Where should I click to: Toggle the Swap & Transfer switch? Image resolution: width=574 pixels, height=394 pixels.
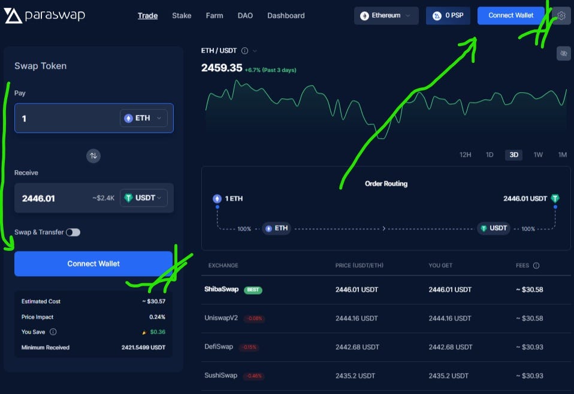pos(73,232)
